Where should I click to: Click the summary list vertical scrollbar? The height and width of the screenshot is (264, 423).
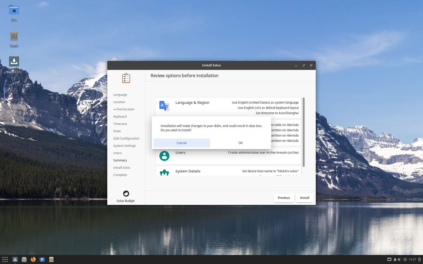tap(304, 132)
